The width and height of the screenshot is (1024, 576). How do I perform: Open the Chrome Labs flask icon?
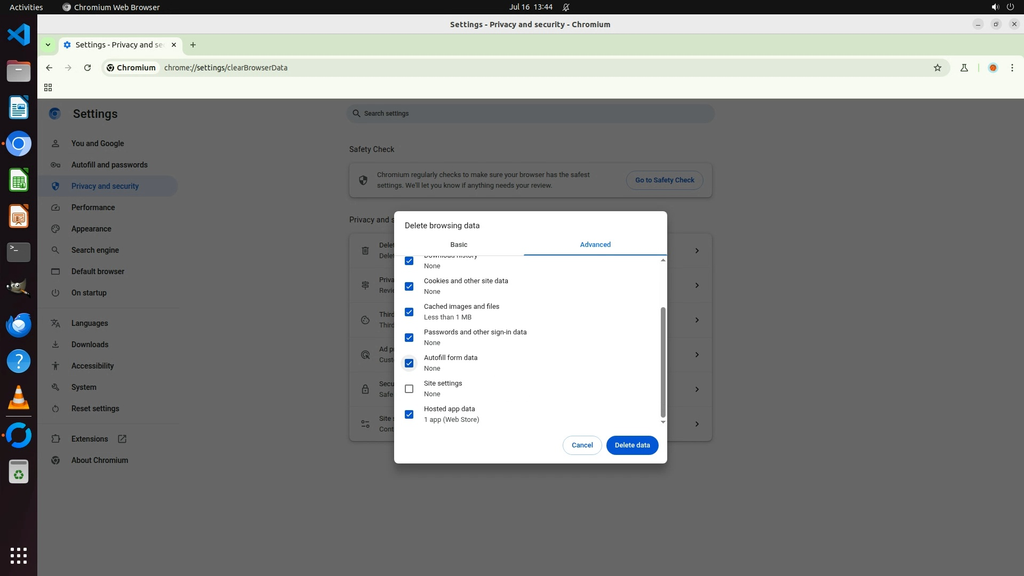tap(964, 68)
